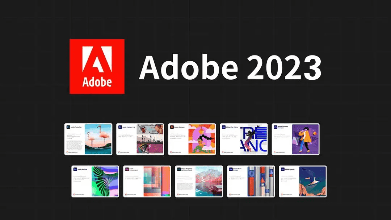Click the "Adobe 2023" headline text
This screenshot has width=391, height=220.
click(x=230, y=67)
